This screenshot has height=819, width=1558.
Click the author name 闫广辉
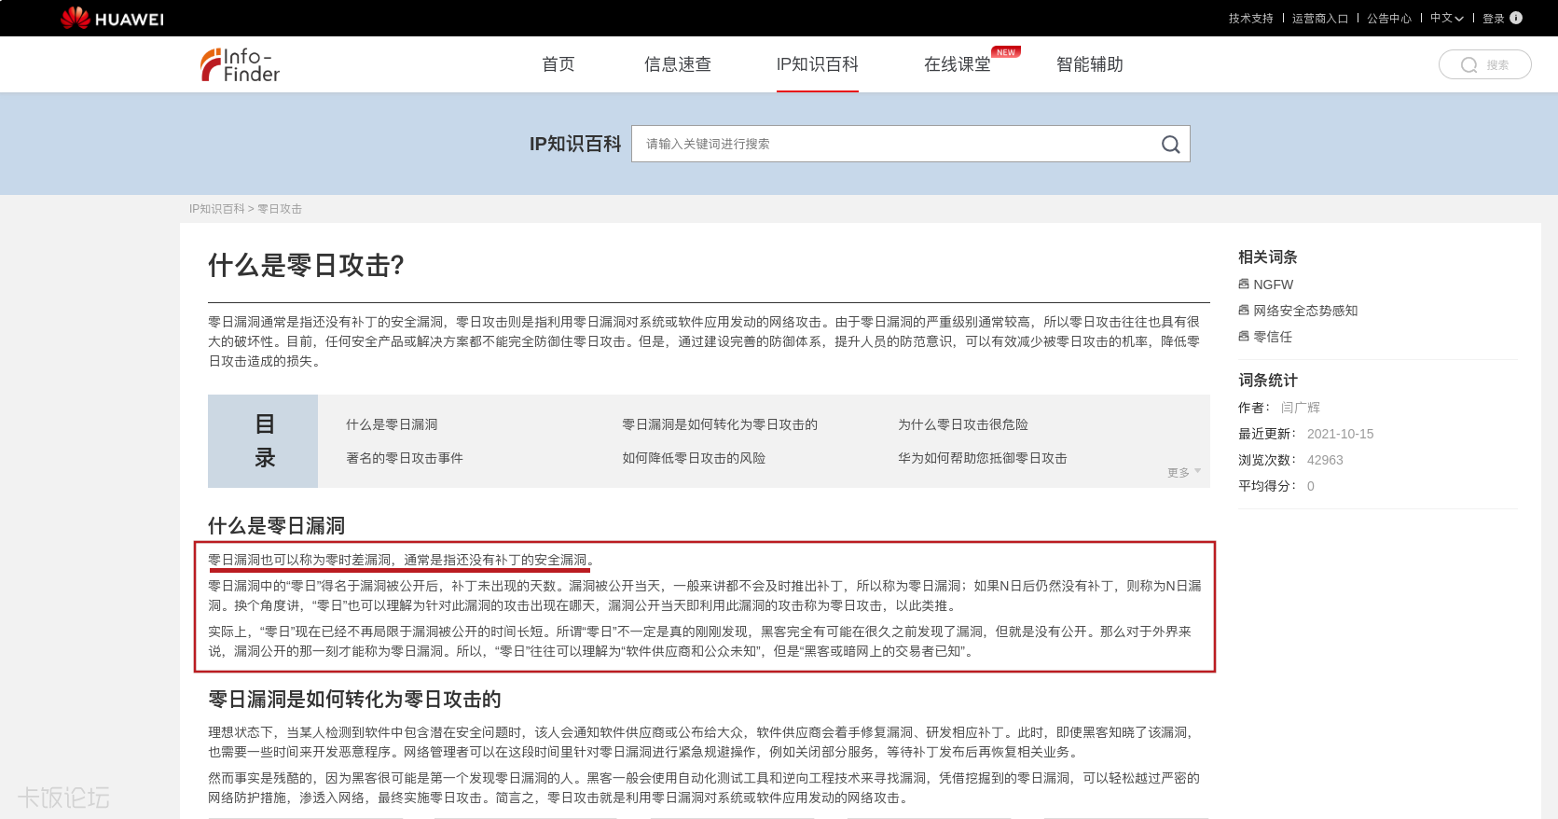tap(1301, 408)
